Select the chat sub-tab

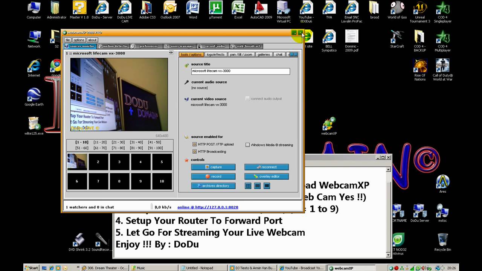[279, 55]
